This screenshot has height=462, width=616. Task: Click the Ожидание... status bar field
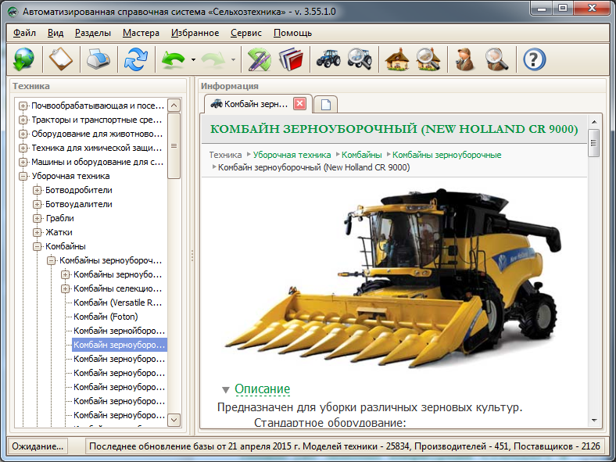coord(38,446)
